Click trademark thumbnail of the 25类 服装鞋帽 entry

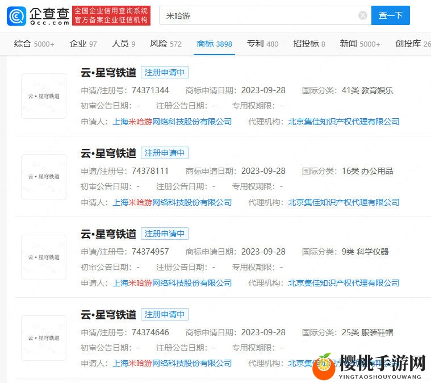(44, 338)
